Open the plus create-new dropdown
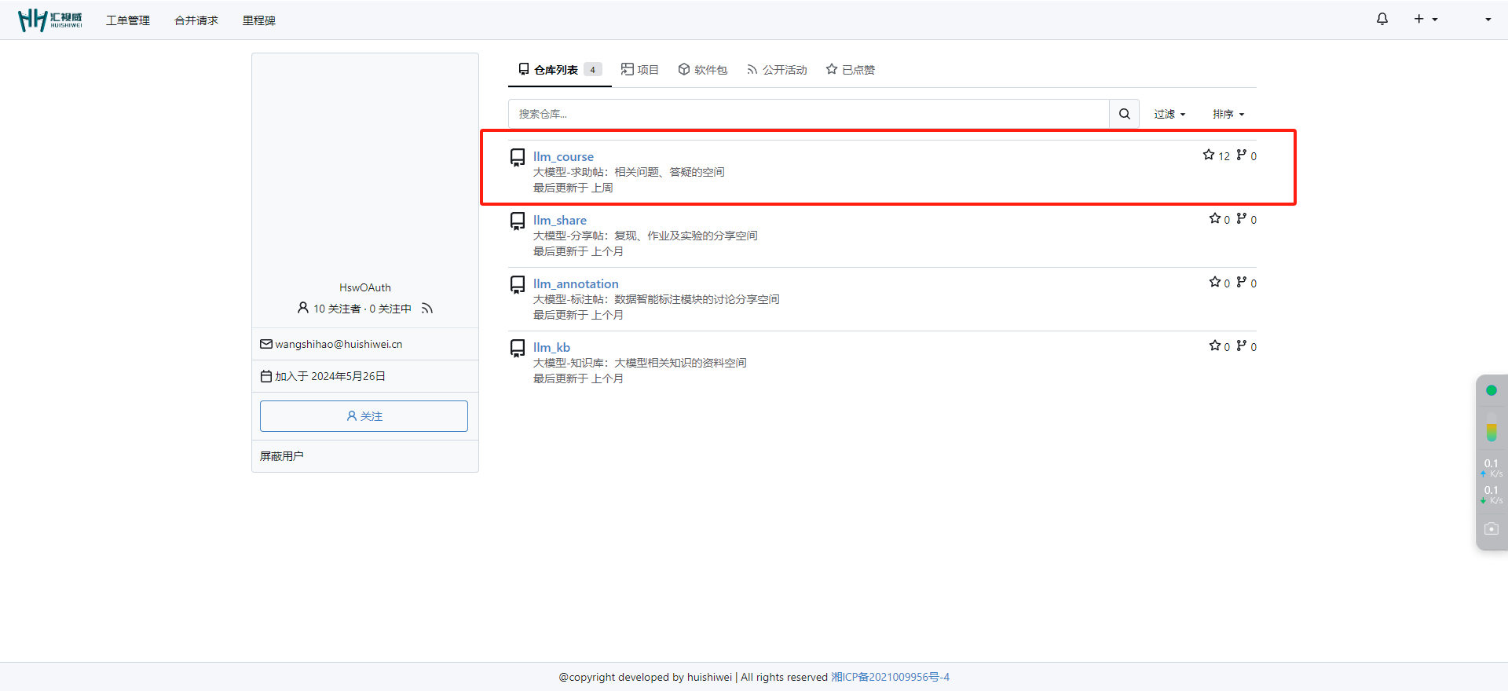The height and width of the screenshot is (691, 1508). (1426, 19)
